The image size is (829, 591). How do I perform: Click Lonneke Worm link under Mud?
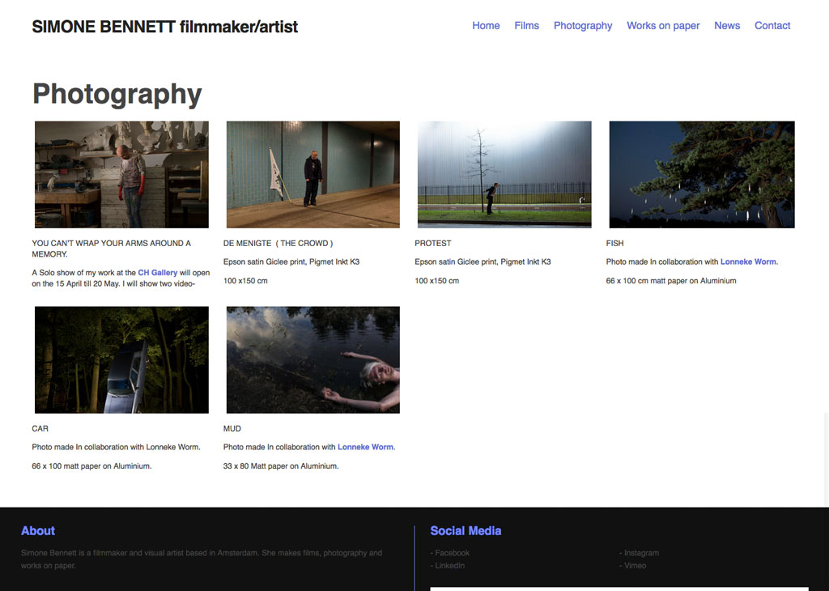[365, 447]
